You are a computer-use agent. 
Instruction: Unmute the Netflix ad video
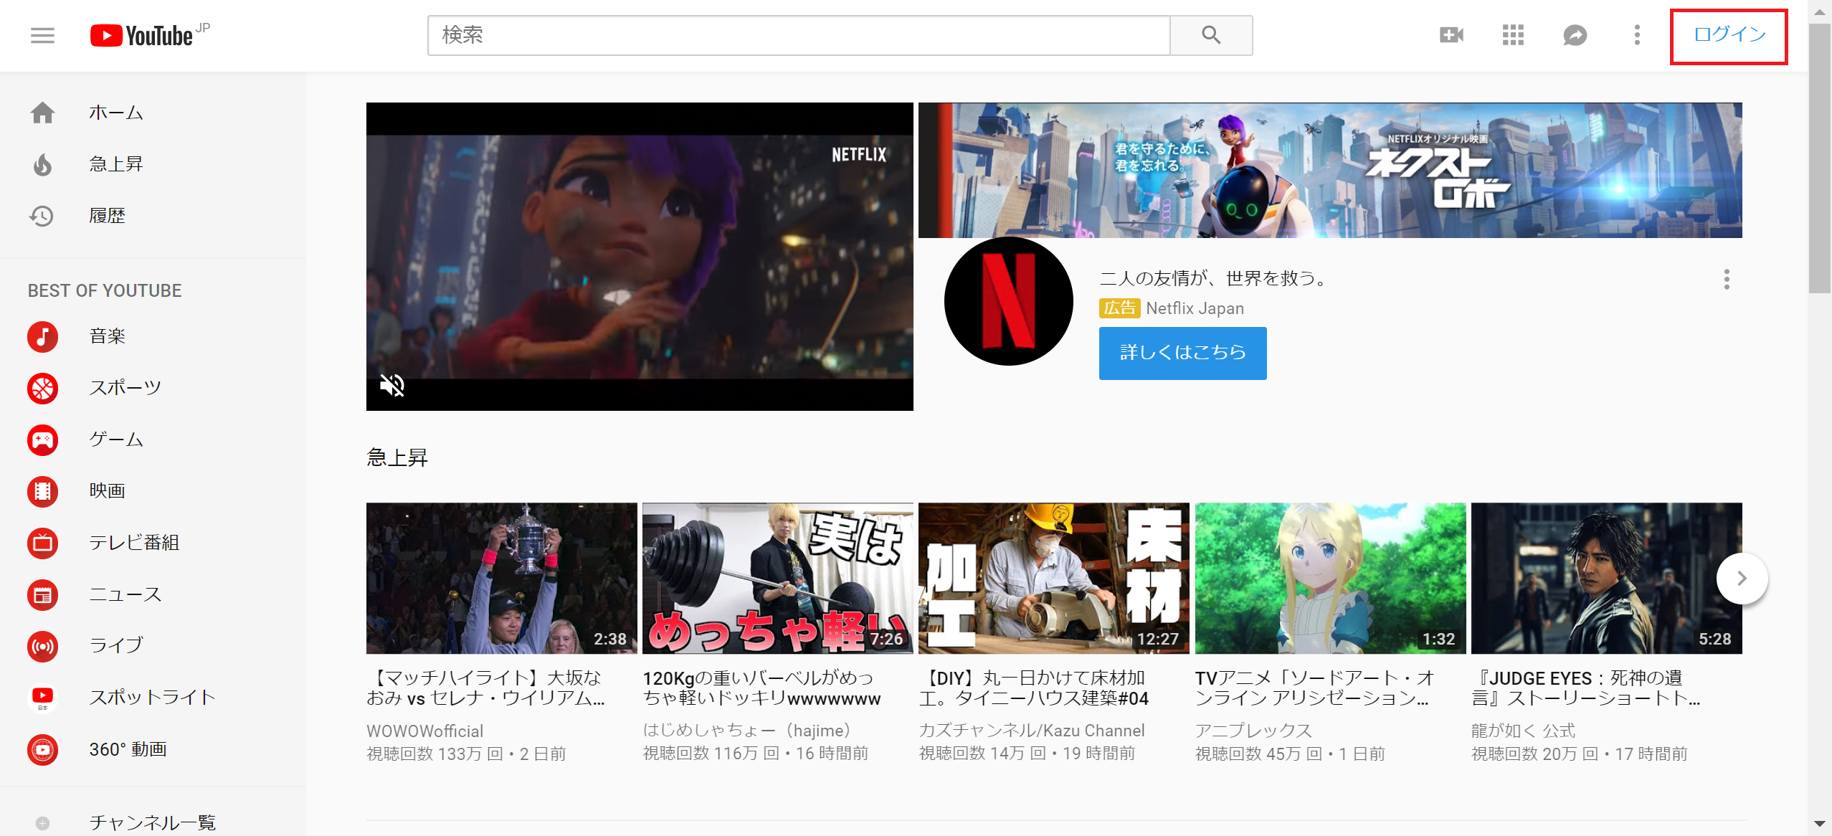click(x=392, y=385)
